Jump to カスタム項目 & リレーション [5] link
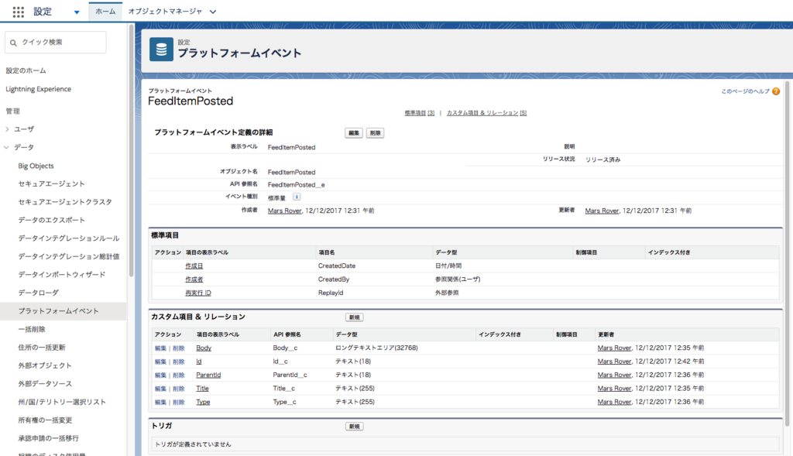This screenshot has width=793, height=456. coord(486,113)
